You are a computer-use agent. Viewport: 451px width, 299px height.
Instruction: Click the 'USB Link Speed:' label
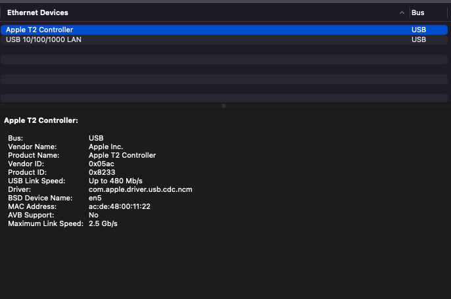(37, 181)
